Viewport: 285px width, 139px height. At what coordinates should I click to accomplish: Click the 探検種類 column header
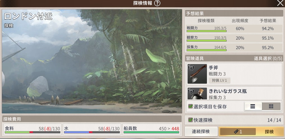[x=206, y=21]
